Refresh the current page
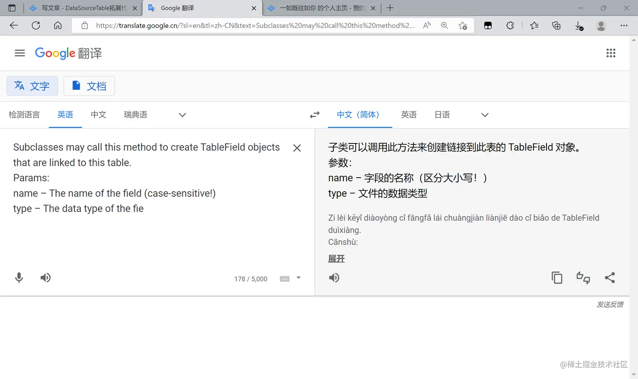The image size is (638, 379). click(x=36, y=25)
